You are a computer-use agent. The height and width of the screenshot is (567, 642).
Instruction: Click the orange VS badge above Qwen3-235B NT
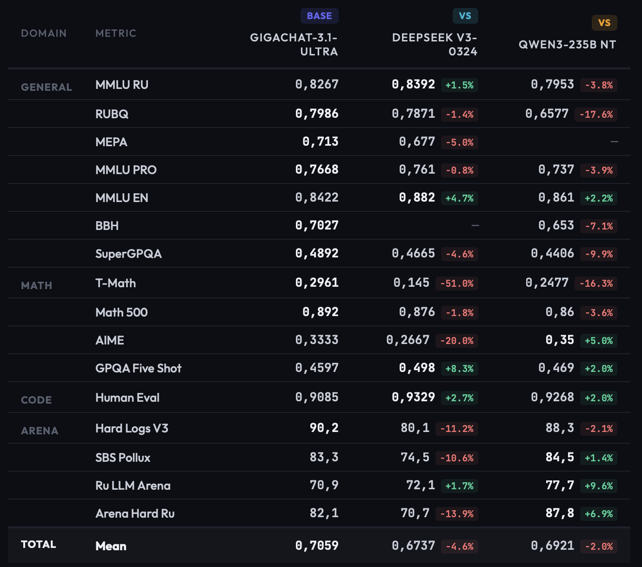tap(604, 22)
